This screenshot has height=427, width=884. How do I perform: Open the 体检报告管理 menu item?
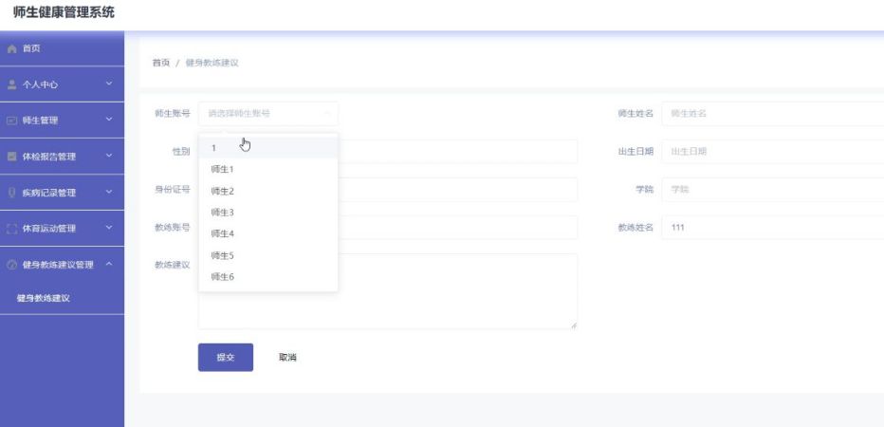(x=62, y=157)
